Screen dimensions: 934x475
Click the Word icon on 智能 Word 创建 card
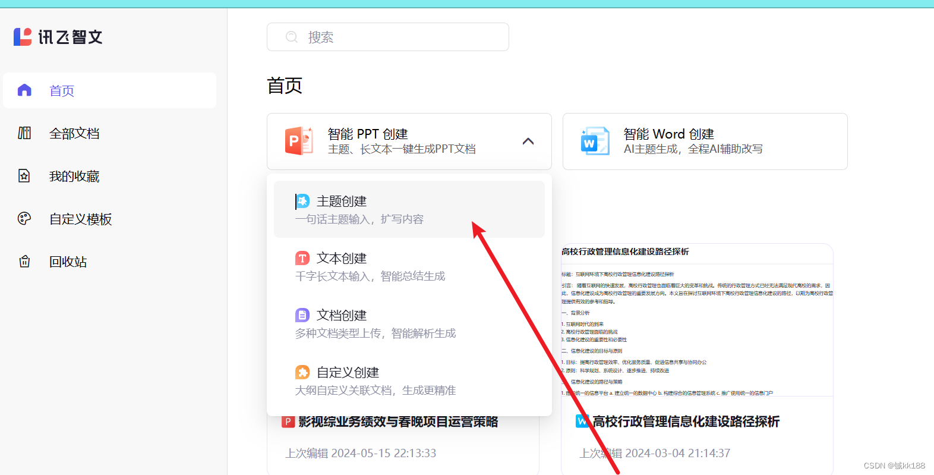click(595, 141)
